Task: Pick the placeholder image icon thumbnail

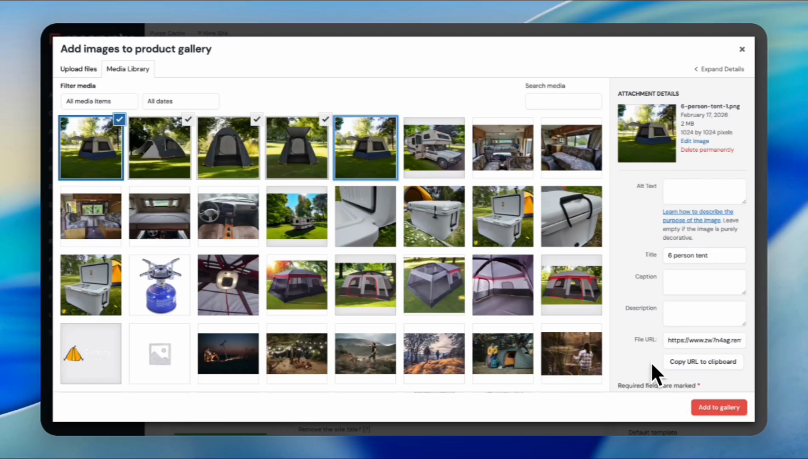Action: click(x=159, y=354)
